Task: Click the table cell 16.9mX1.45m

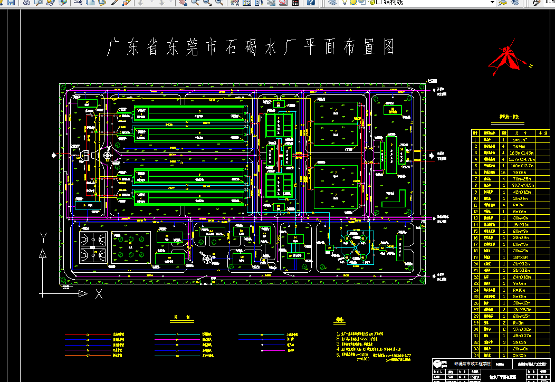Action: tap(522, 153)
